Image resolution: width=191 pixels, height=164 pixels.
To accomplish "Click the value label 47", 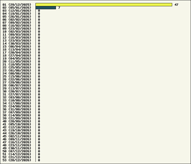I will tap(176, 5).
